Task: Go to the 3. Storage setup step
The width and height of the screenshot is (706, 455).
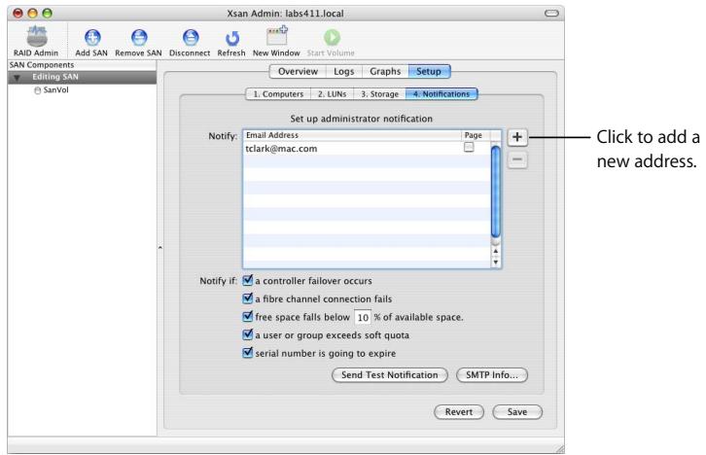Action: pyautogui.click(x=379, y=94)
